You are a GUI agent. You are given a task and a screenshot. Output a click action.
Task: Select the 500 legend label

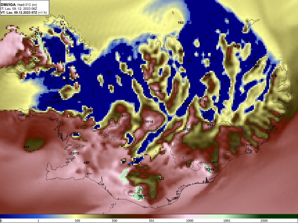[x=114, y=221]
